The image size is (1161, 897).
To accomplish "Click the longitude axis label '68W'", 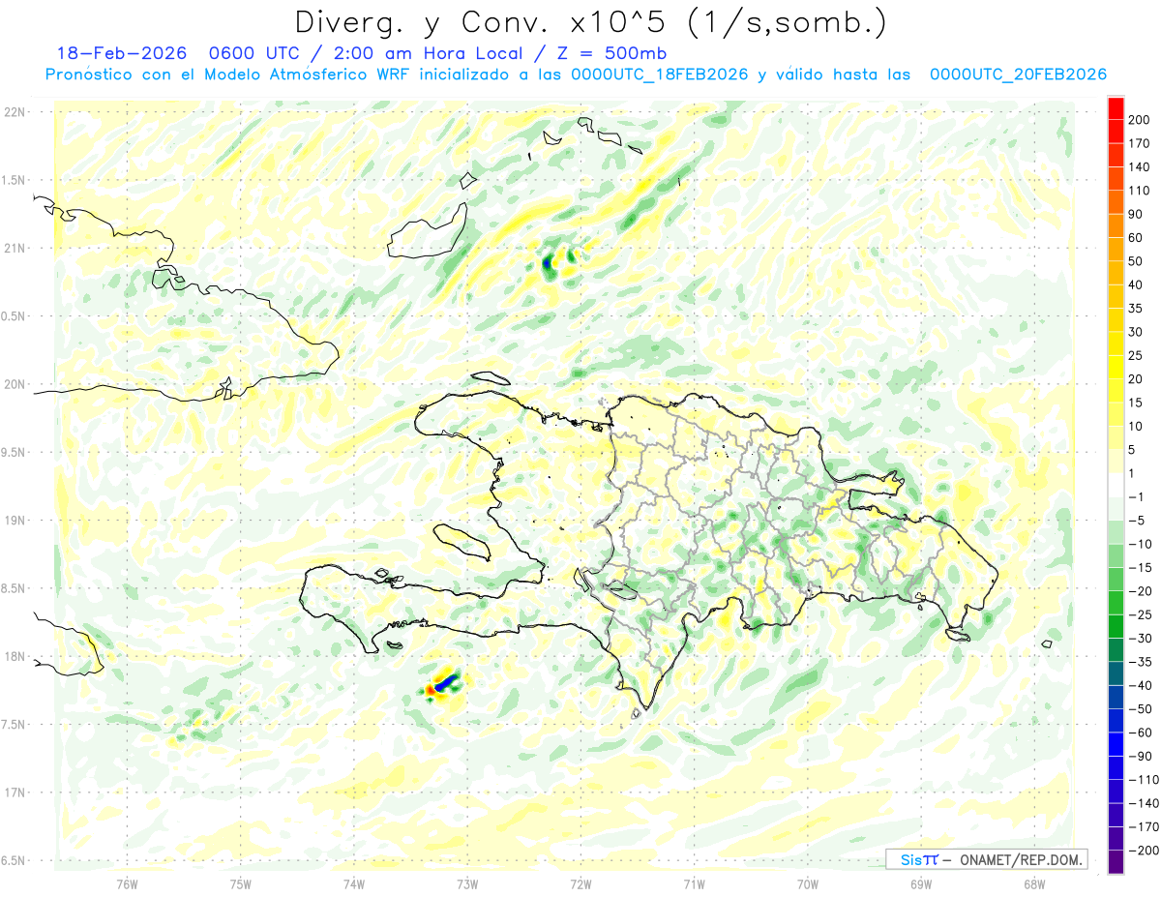I will point(1034,883).
